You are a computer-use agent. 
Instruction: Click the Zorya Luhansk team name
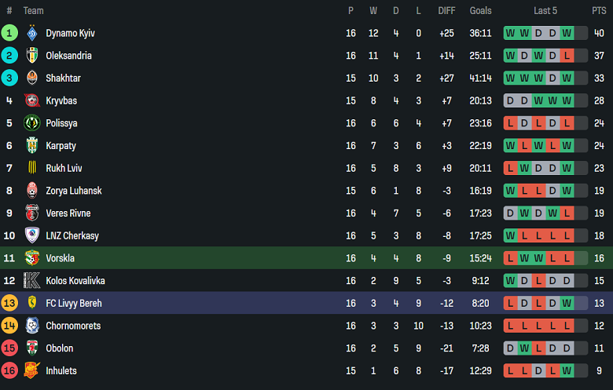tap(74, 191)
